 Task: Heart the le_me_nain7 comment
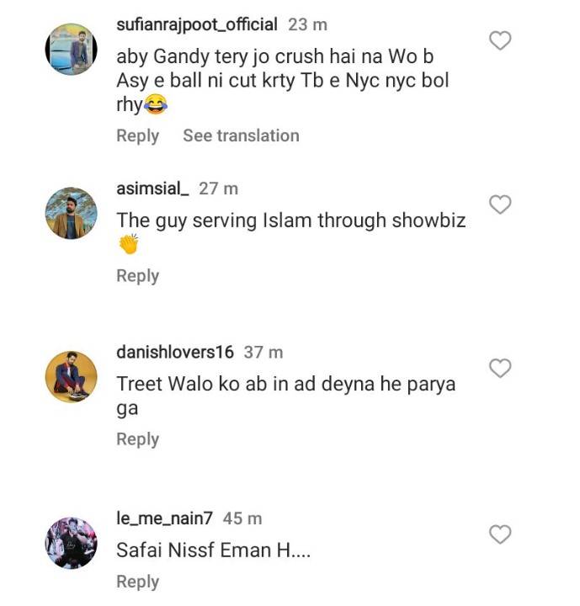click(500, 534)
